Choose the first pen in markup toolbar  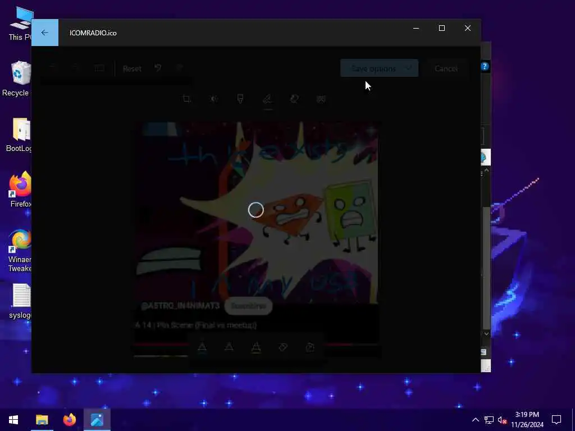tap(202, 347)
